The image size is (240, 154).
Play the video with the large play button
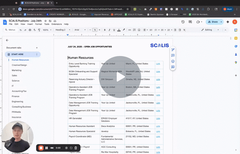[x=120, y=77]
